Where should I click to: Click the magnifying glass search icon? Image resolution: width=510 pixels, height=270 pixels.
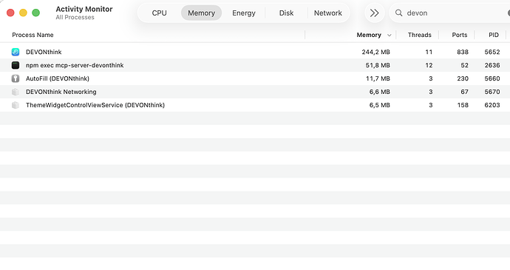(x=399, y=13)
